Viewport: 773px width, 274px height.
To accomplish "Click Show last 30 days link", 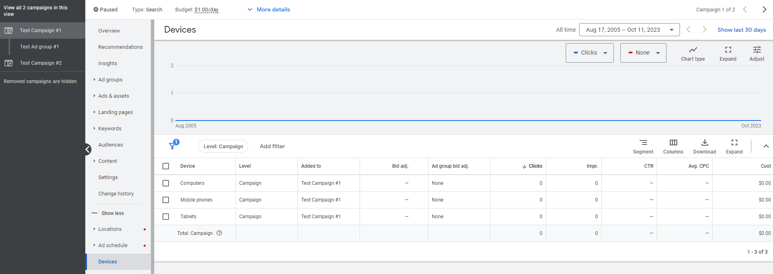I will 742,30.
